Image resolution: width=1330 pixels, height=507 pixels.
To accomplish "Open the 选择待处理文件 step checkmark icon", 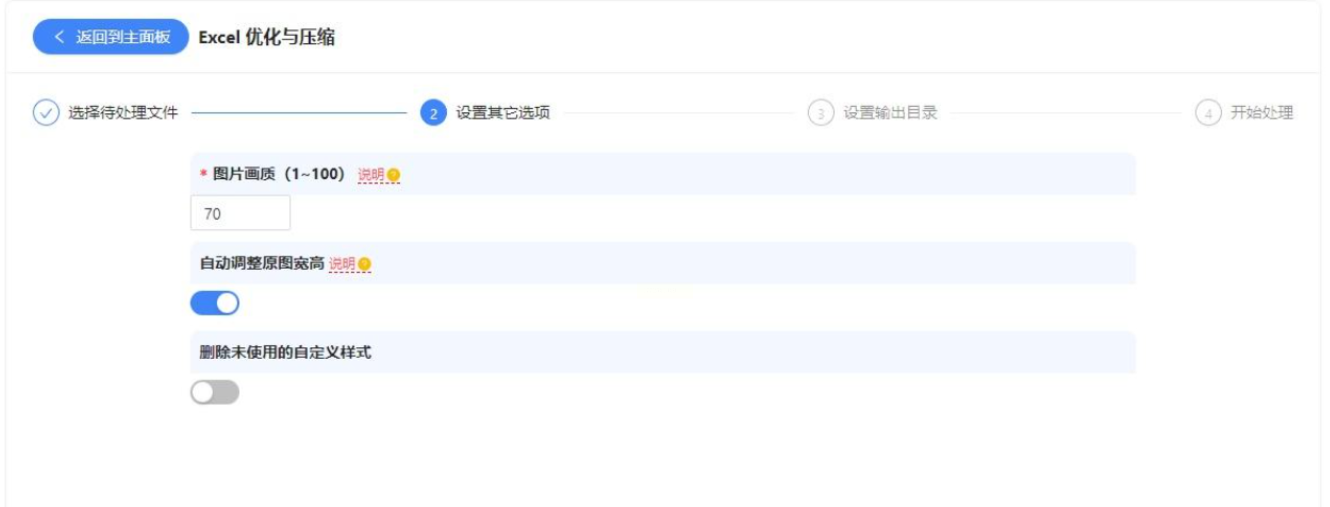I will (46, 113).
